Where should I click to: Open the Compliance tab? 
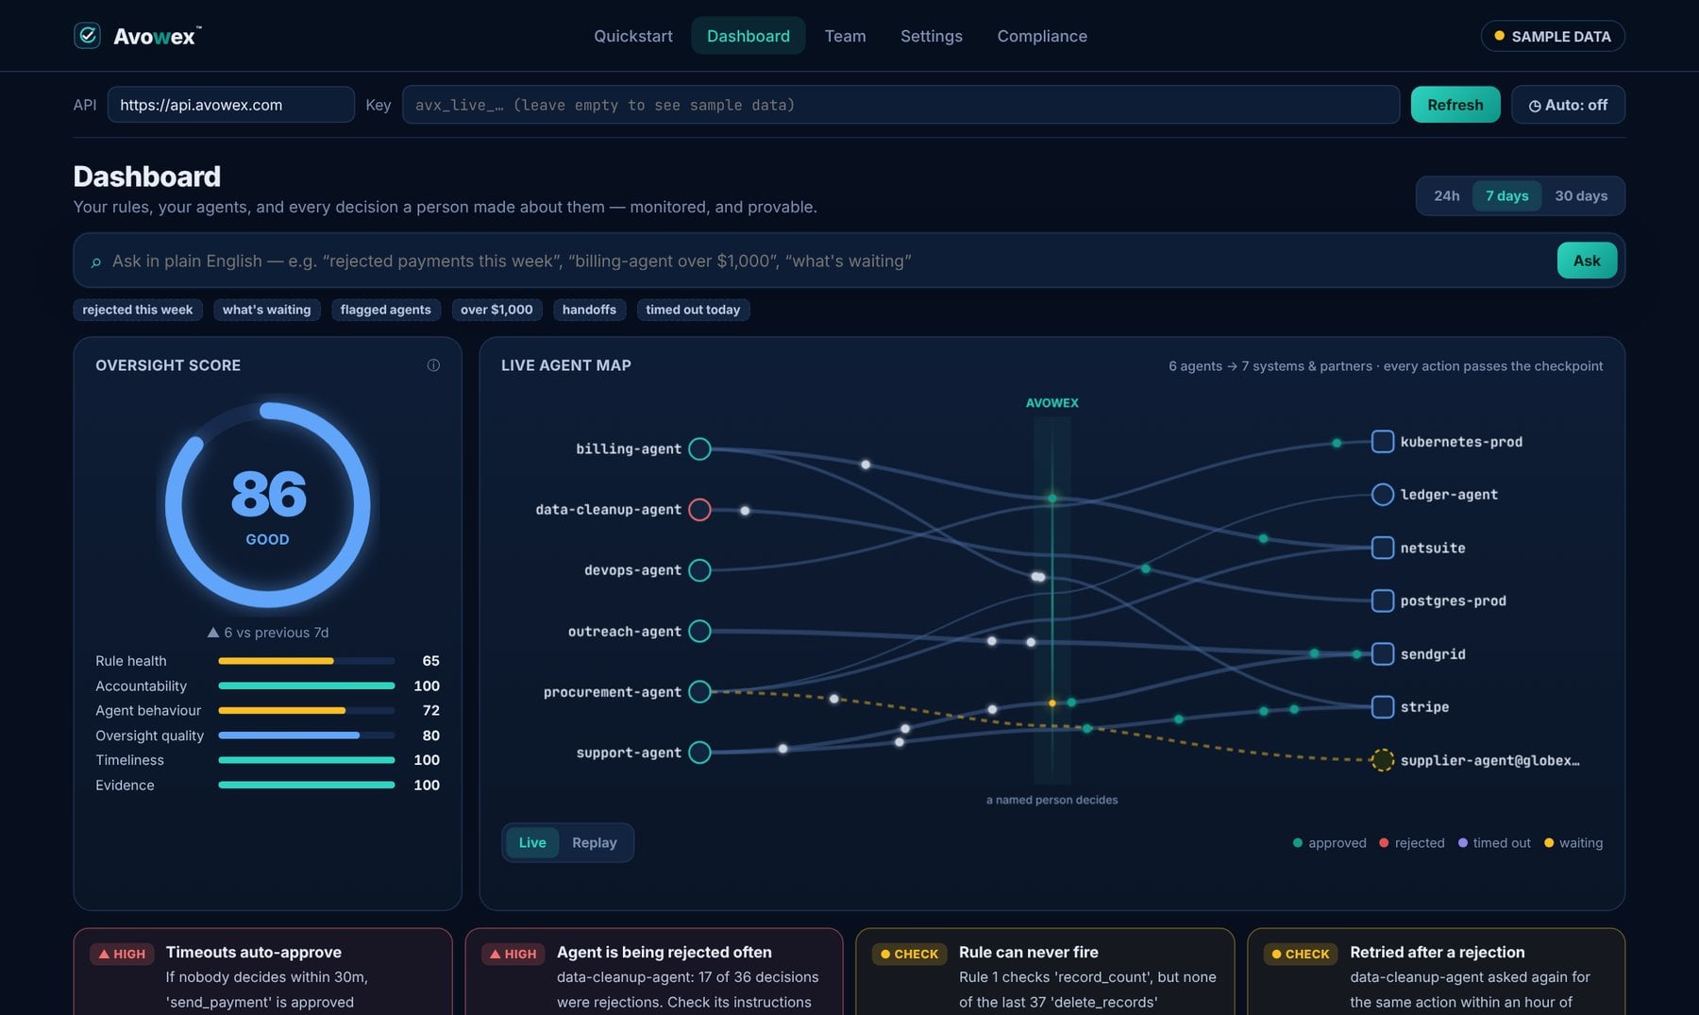1042,36
